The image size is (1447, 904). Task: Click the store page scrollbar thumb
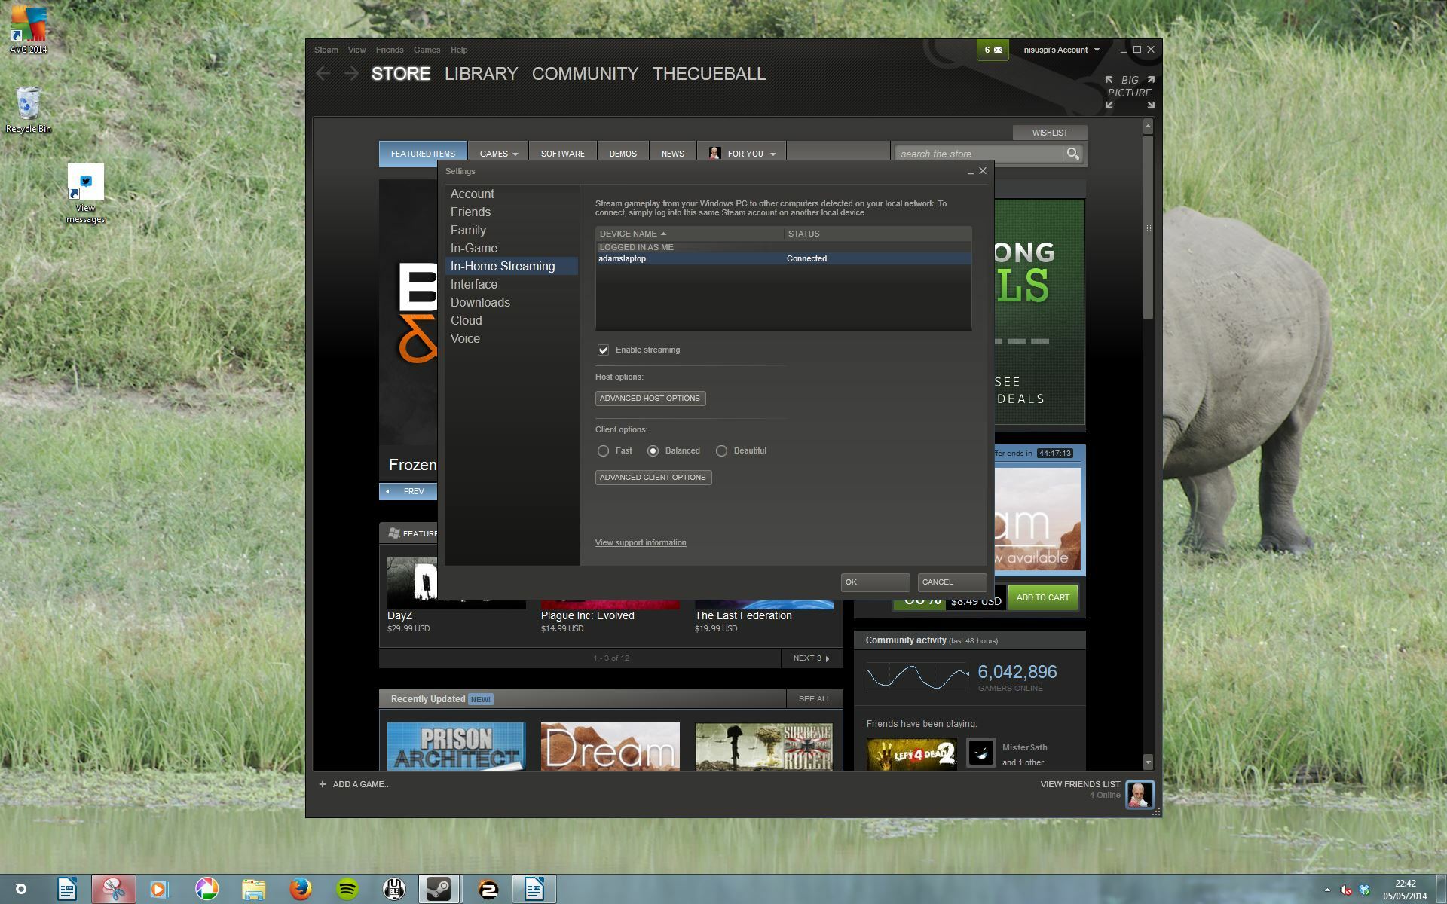[x=1148, y=226]
